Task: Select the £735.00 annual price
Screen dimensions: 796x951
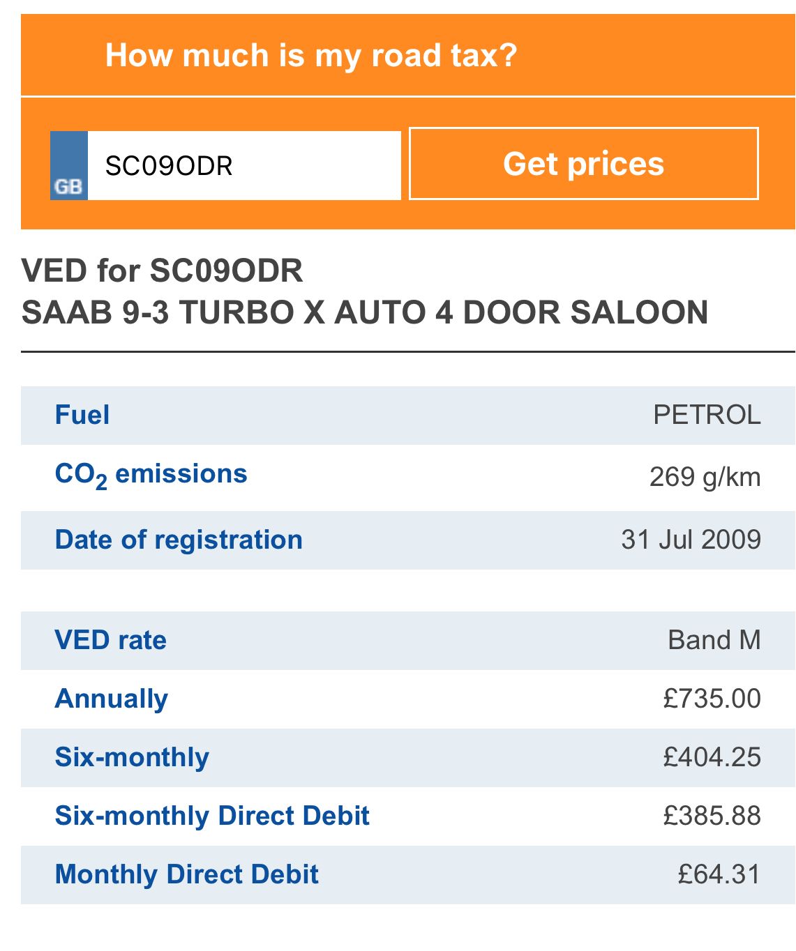Action: click(712, 699)
